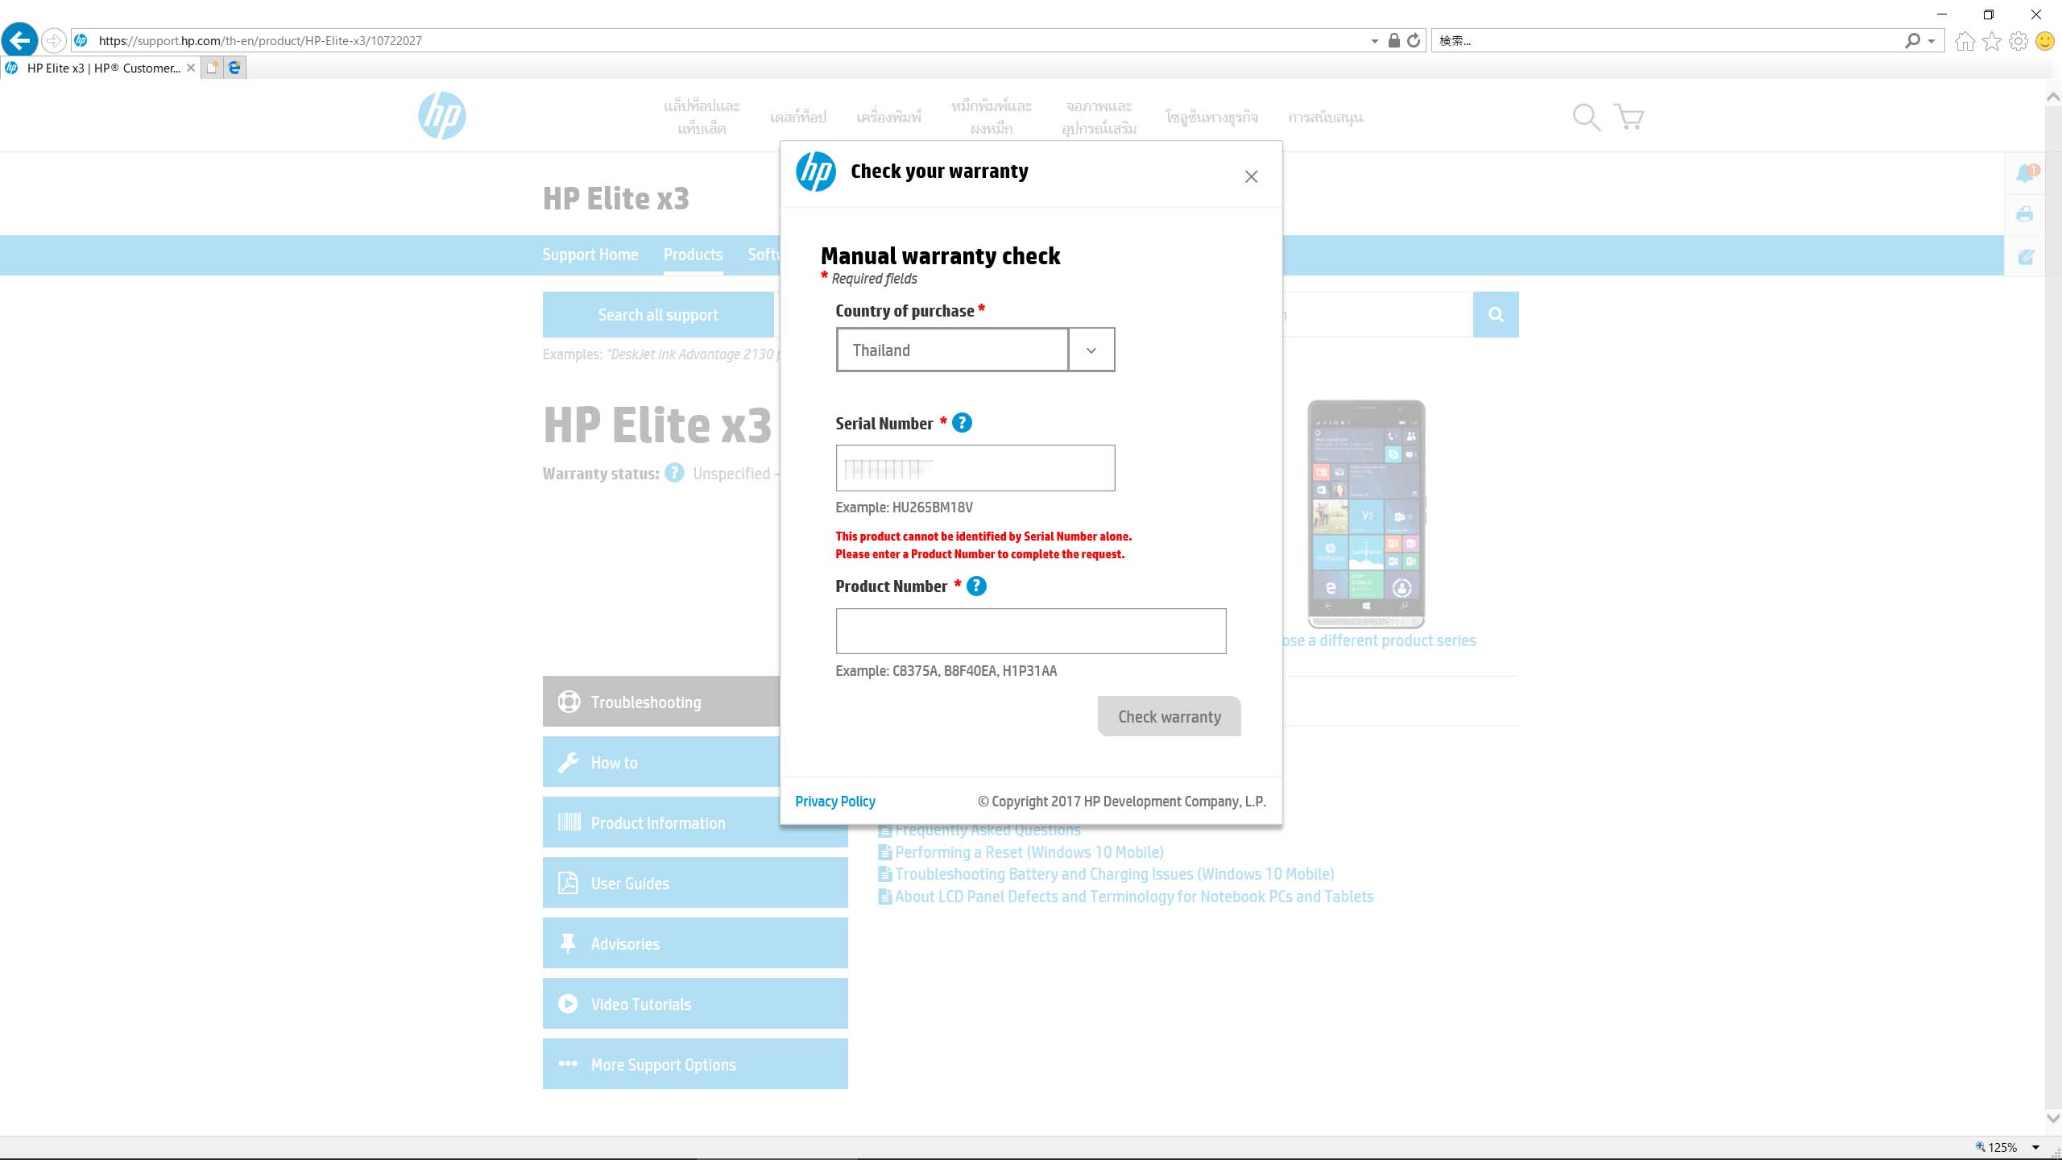Select the Products tab
This screenshot has width=2062, height=1160.
click(x=693, y=255)
